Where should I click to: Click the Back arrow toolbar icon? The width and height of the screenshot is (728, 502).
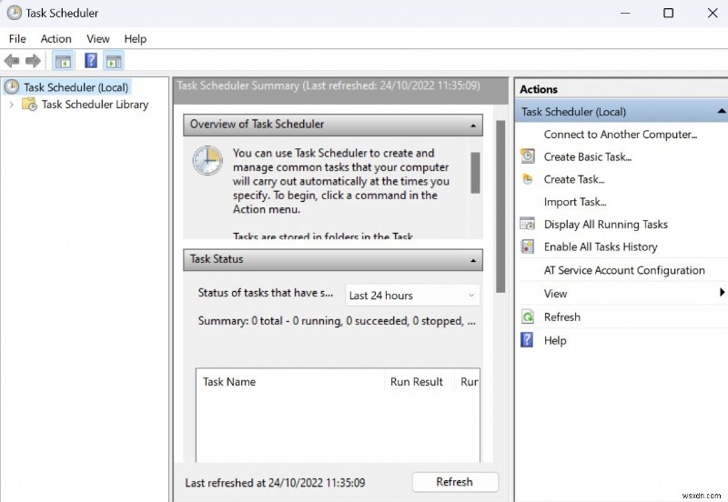tap(12, 61)
